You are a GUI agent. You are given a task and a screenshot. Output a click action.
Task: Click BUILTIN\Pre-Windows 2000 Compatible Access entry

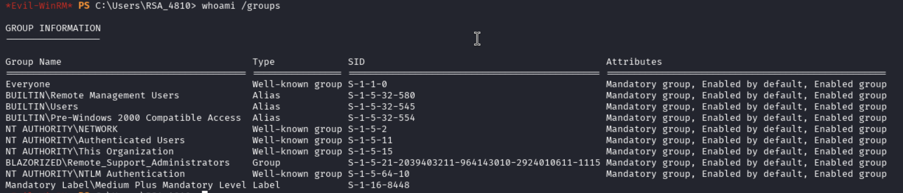coord(123,118)
